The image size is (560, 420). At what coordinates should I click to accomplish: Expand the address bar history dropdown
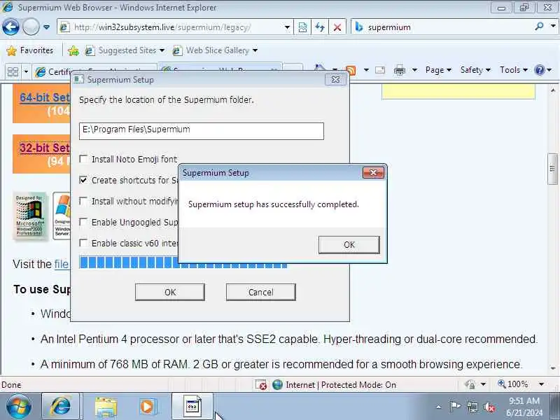pyautogui.click(x=287, y=27)
